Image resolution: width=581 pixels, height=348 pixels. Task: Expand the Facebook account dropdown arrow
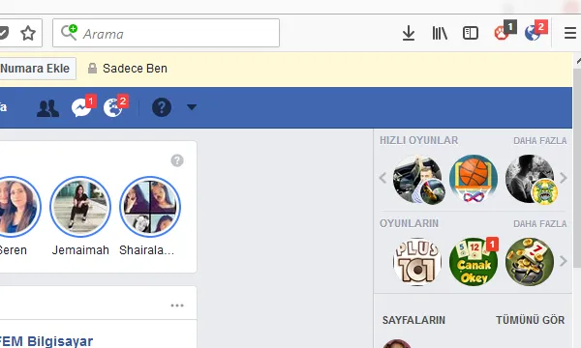192,107
